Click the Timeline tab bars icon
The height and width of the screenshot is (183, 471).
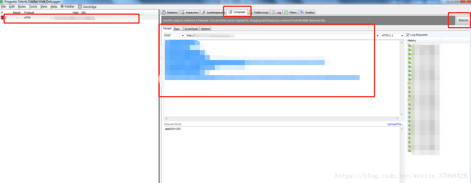302,13
